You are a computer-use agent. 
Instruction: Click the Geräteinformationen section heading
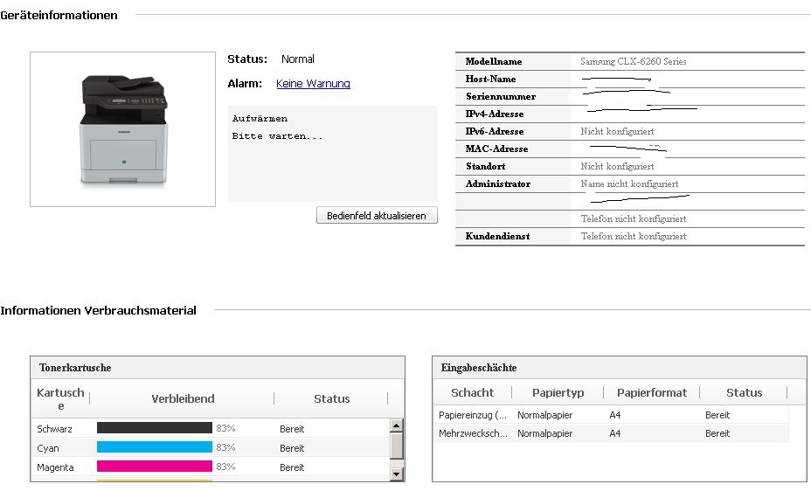click(x=59, y=15)
